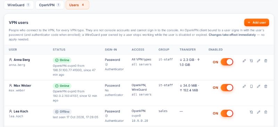This screenshot has width=278, height=127.
Task: Click the name Anna Berg
Action: click(22, 60)
